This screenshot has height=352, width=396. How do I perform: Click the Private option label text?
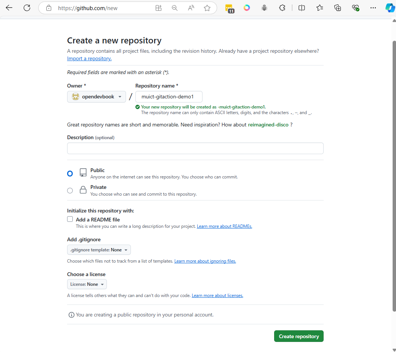(98, 187)
